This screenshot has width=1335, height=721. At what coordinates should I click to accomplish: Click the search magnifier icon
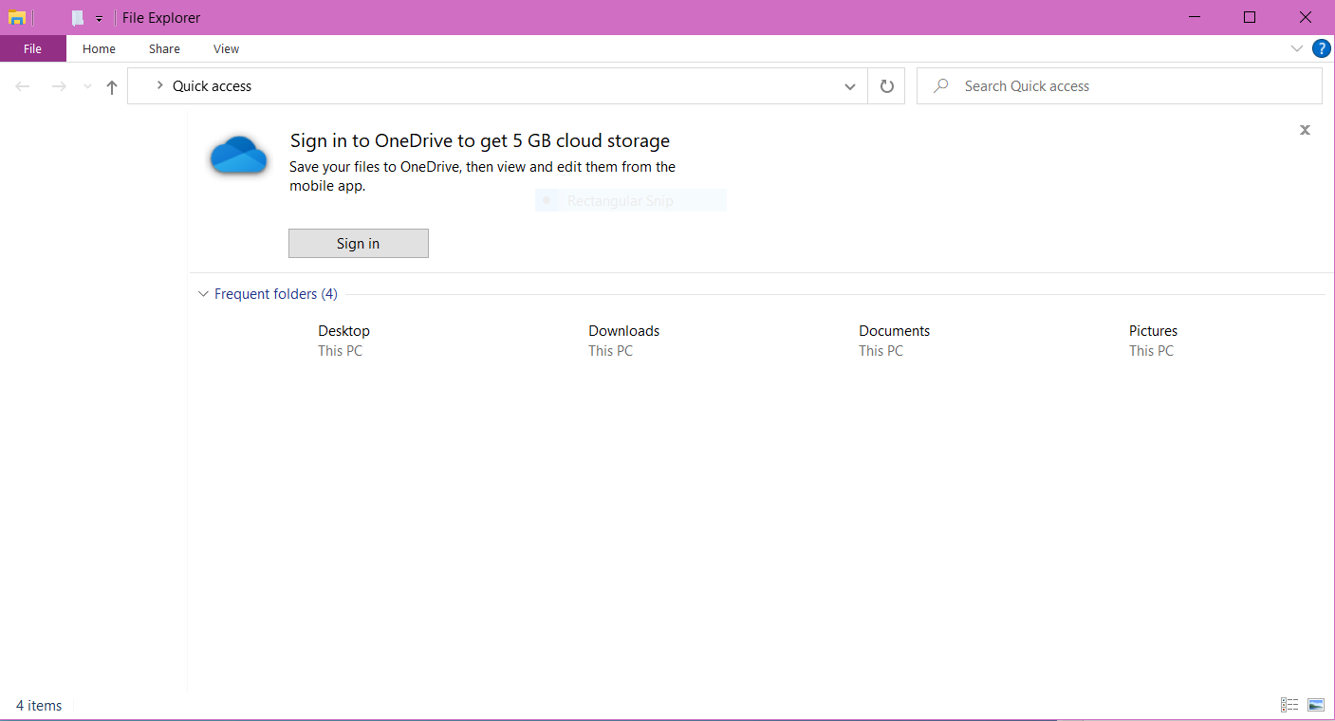coord(941,86)
